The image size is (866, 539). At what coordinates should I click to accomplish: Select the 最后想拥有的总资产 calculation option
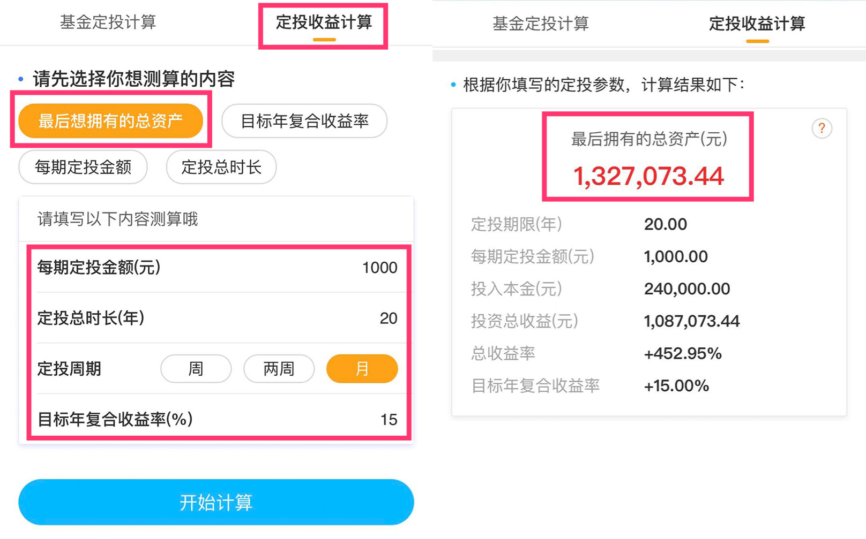click(x=111, y=121)
